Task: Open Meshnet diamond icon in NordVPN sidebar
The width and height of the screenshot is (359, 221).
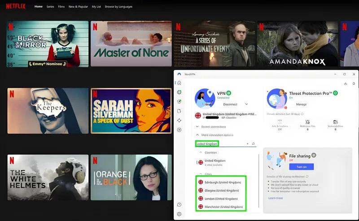Action: [179, 120]
